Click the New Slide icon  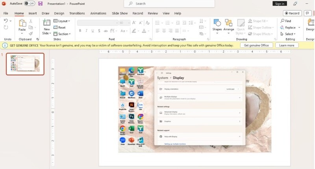(x=46, y=23)
